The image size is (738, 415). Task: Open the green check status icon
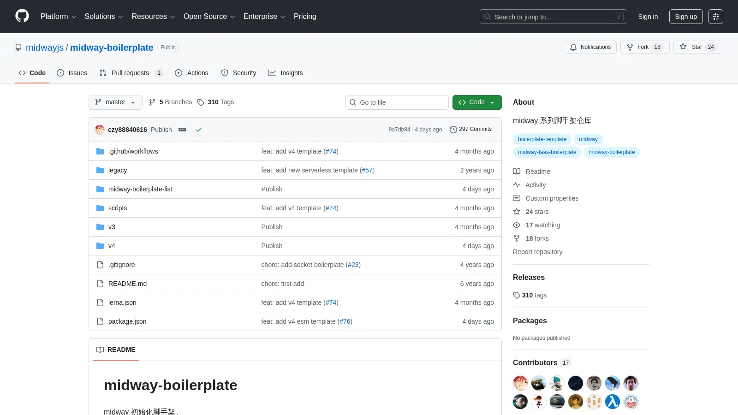coord(199,130)
